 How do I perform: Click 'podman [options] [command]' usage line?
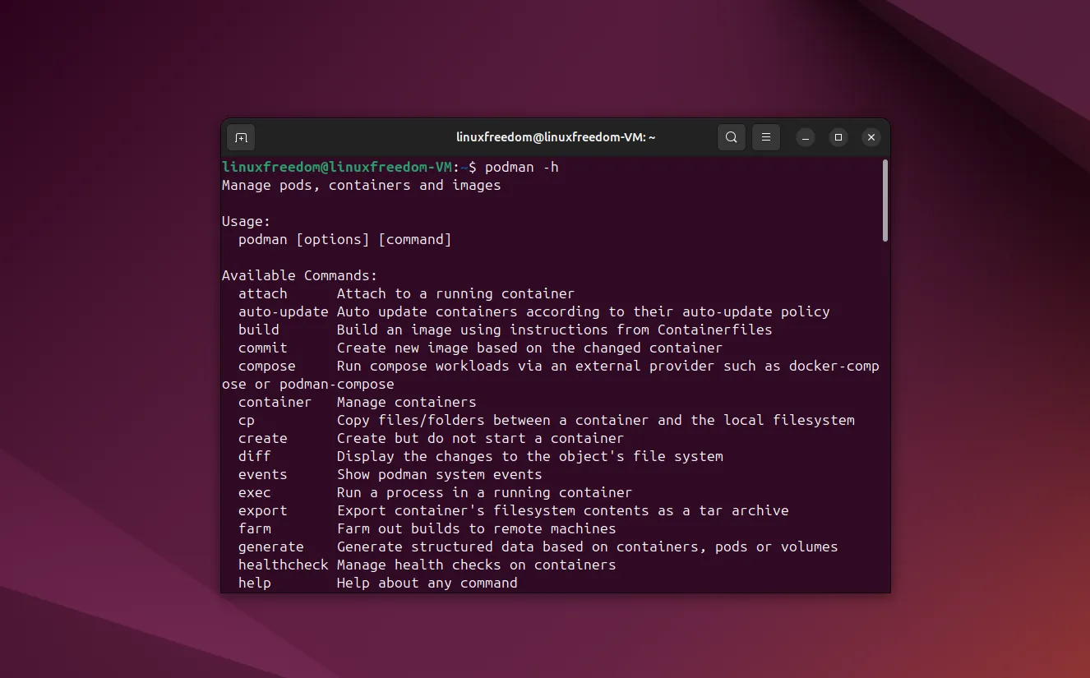(345, 239)
